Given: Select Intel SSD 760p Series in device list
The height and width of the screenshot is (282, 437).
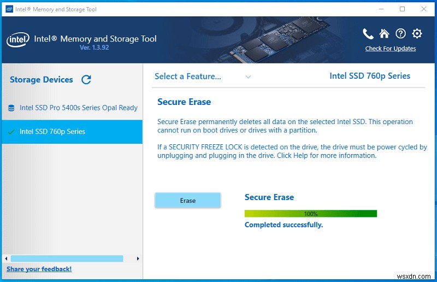Looking at the screenshot, I should coord(72,132).
